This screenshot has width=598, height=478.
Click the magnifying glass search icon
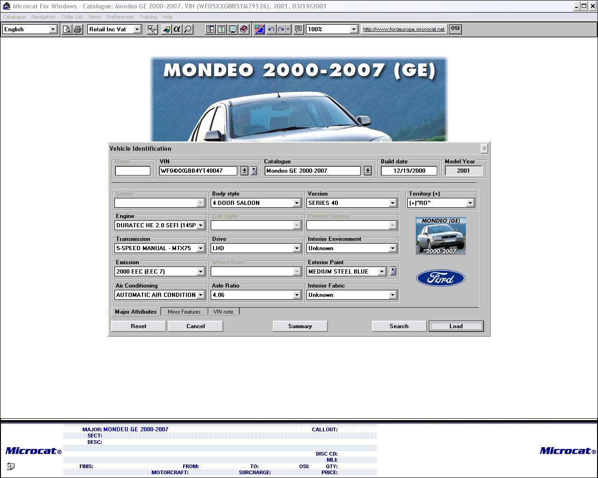click(188, 29)
